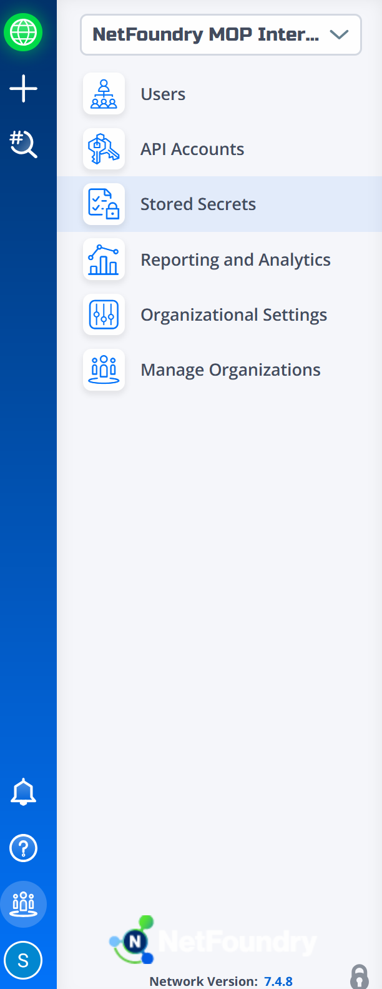Click the Reporting and Analytics chart icon
This screenshot has height=989, width=382.
point(104,259)
